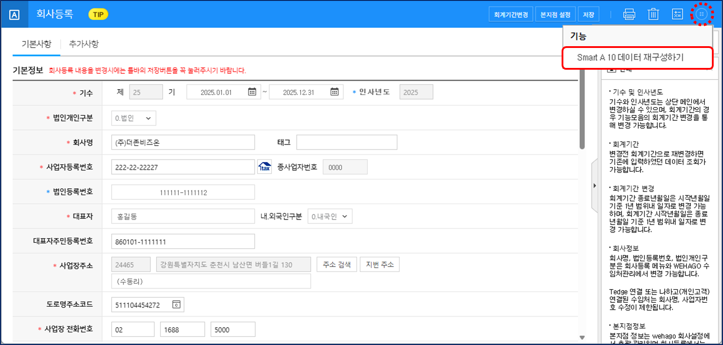
Task: Collapse the right help panel arrow
Action: point(594,186)
